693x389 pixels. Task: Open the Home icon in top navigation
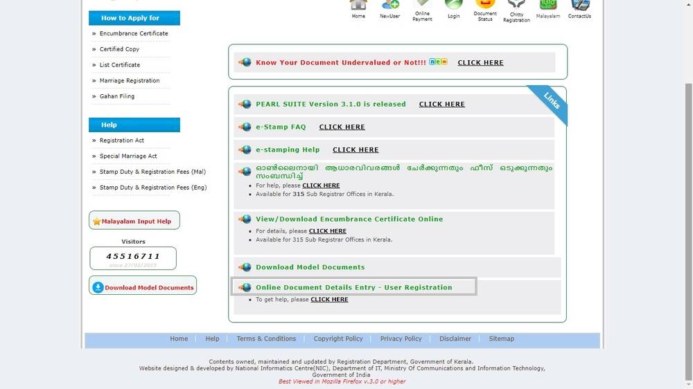tap(358, 6)
